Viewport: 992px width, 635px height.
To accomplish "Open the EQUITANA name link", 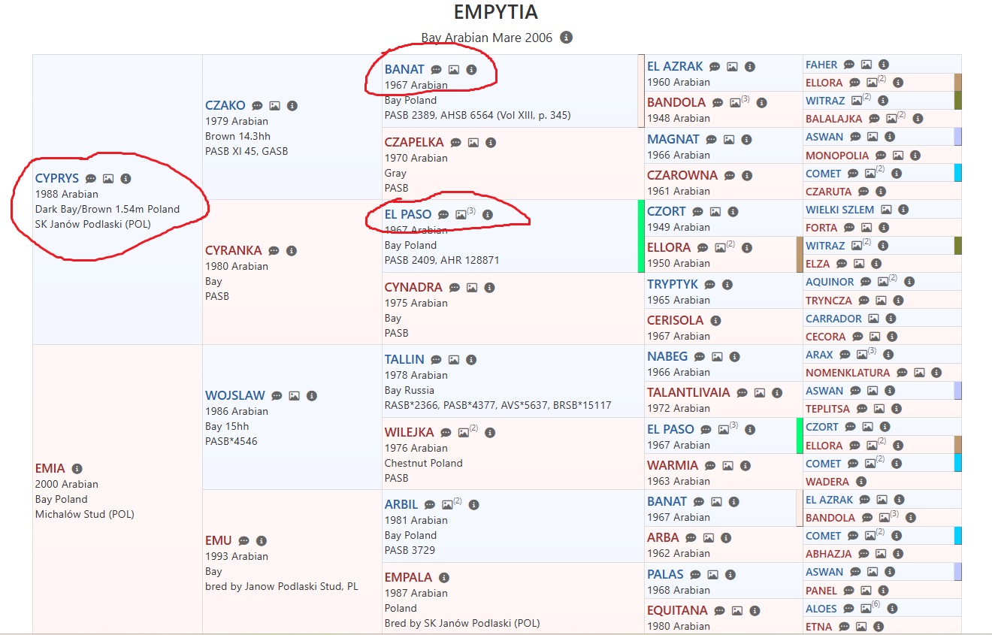I will coord(677,610).
